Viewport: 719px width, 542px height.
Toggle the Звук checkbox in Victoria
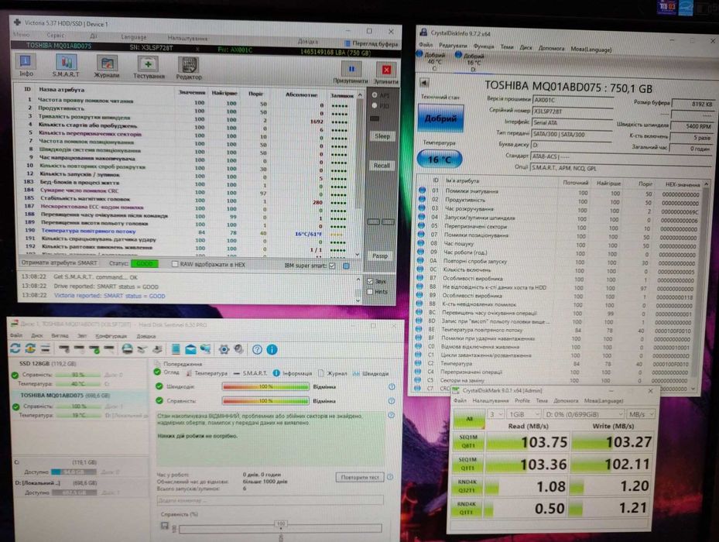pos(370,281)
